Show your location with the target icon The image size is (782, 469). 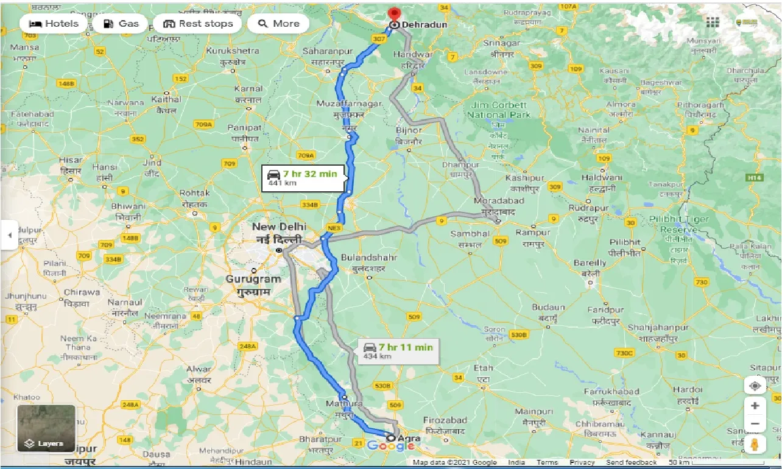coord(755,386)
